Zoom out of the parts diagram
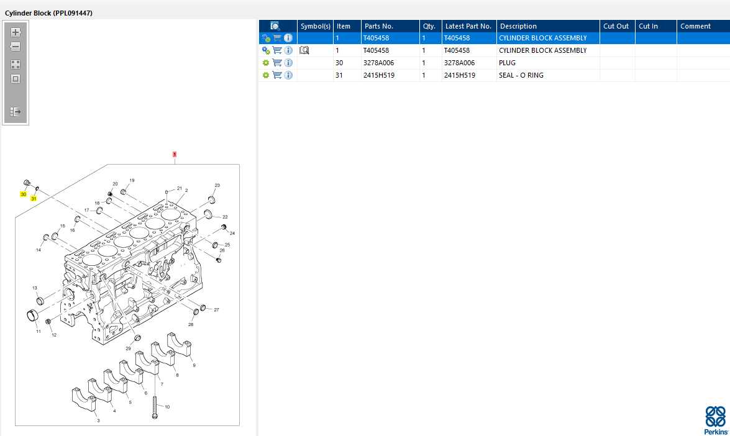Viewport: 730px width, 436px height. [x=16, y=47]
